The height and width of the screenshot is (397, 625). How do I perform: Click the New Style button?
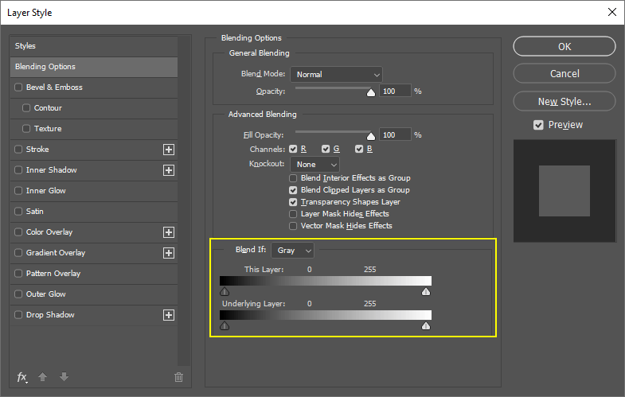[564, 101]
